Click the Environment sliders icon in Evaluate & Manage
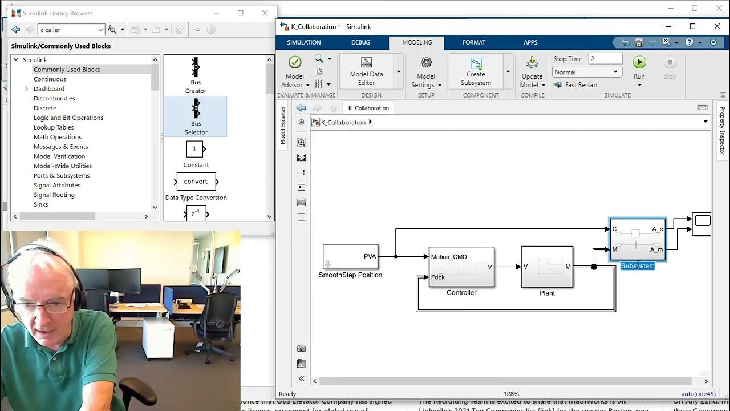Viewport: 730px width, 411px height. click(319, 84)
